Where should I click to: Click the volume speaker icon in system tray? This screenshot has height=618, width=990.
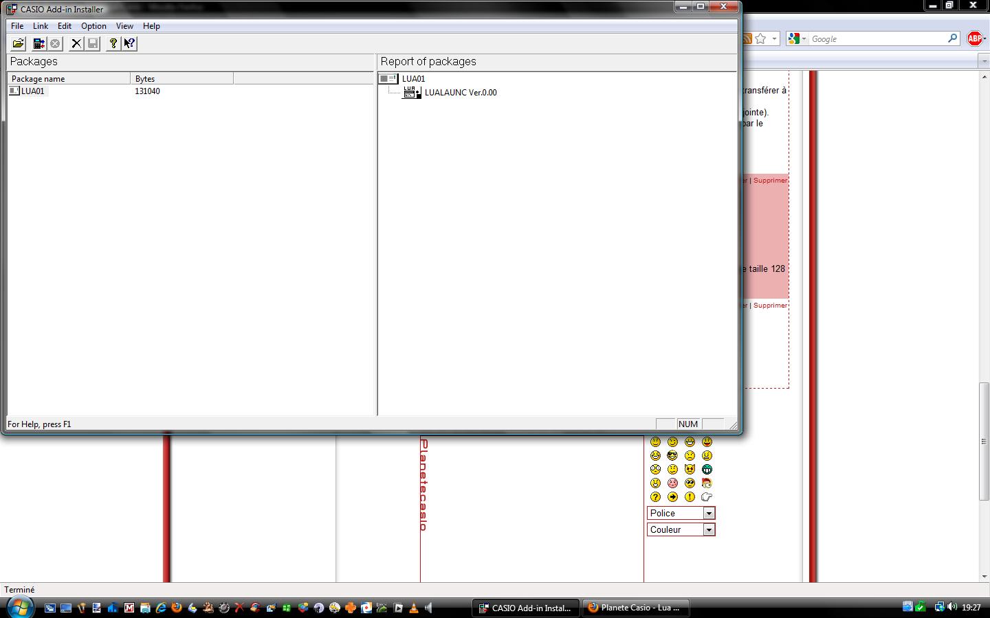[952, 607]
